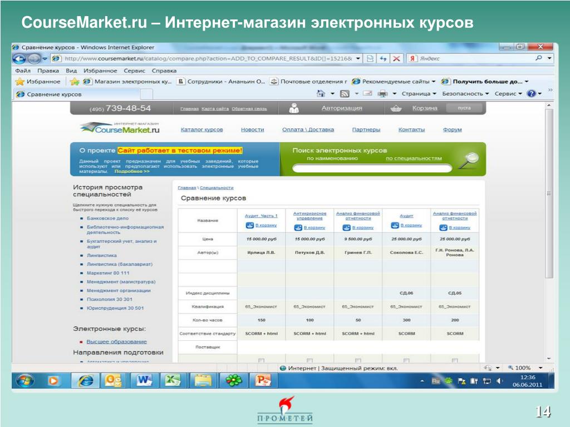
Task: Click the Print icon in command bar
Action: click(383, 93)
